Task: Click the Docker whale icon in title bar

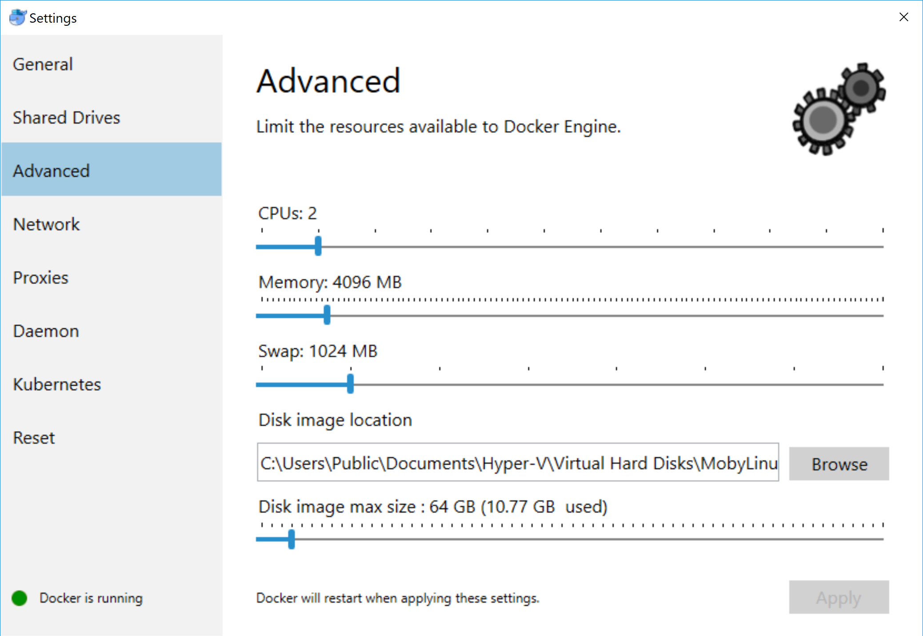Action: [x=17, y=17]
